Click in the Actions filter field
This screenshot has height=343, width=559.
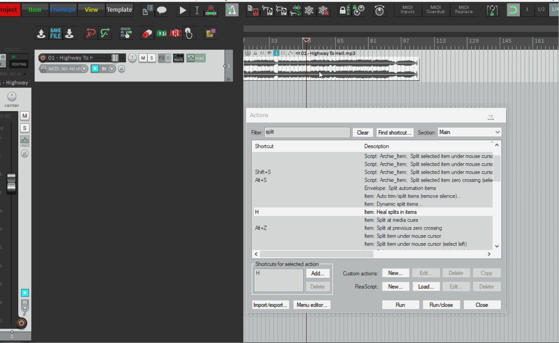(x=307, y=132)
